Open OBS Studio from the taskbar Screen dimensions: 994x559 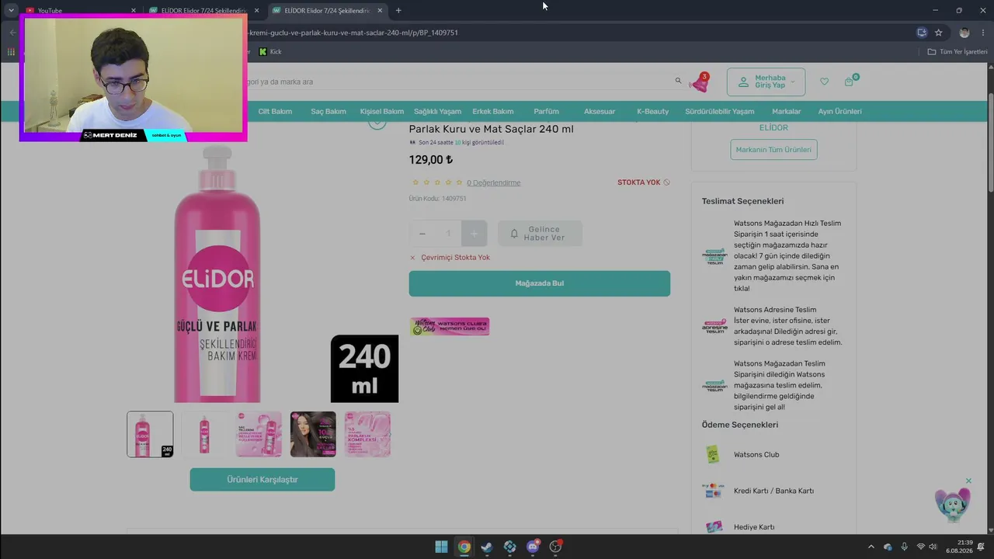coord(555,547)
